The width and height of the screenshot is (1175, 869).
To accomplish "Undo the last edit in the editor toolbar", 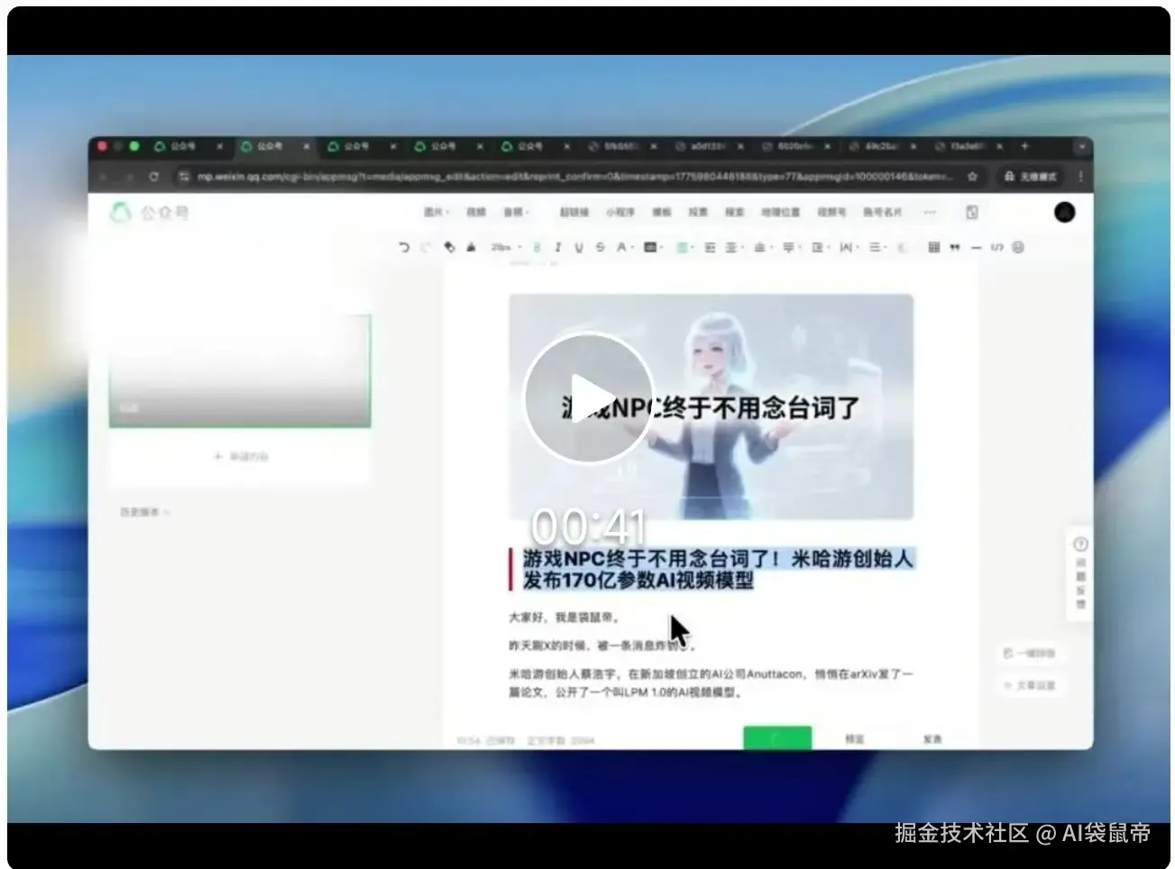I will [404, 247].
